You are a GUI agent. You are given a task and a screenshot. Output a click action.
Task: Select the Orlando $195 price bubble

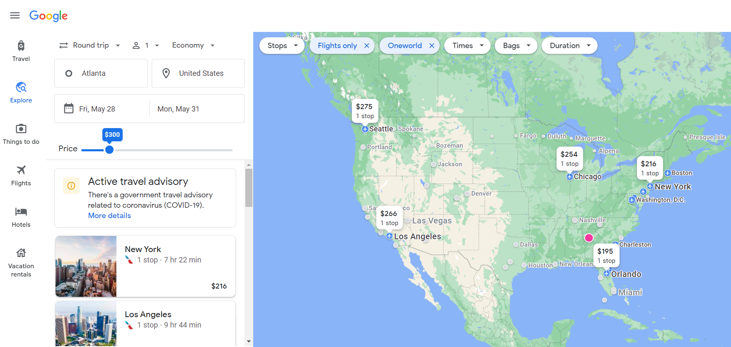coord(606,255)
